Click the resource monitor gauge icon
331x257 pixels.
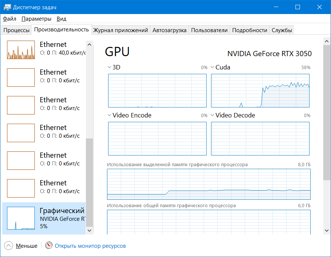pyautogui.click(x=49, y=245)
